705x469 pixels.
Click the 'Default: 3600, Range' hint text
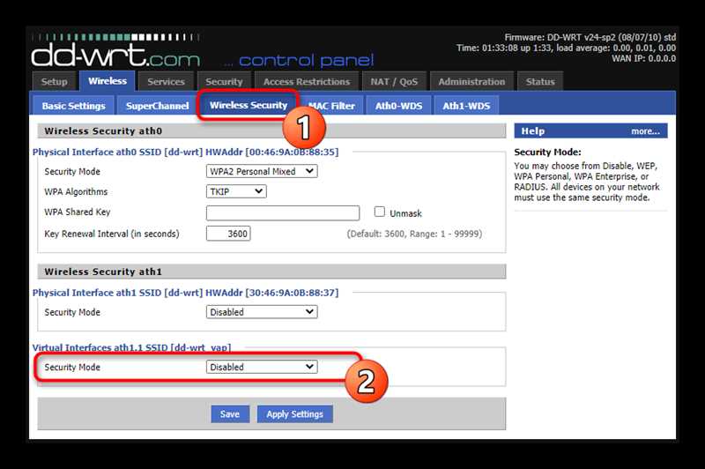[x=414, y=234]
